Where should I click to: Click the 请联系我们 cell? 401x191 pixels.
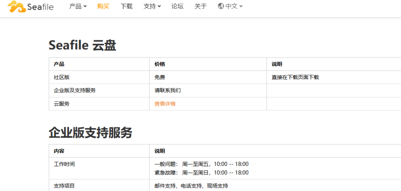tap(208, 90)
